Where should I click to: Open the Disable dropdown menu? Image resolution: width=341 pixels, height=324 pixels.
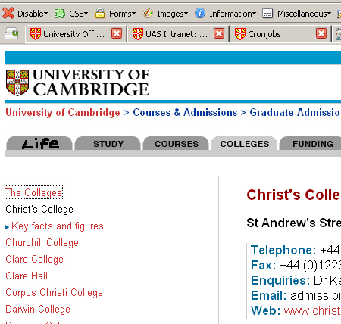(x=33, y=14)
